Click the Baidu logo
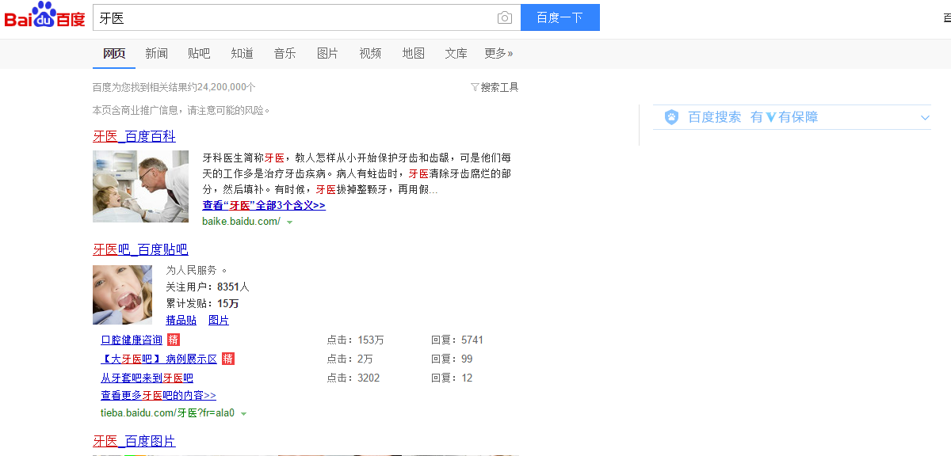951x456 pixels. (x=44, y=16)
